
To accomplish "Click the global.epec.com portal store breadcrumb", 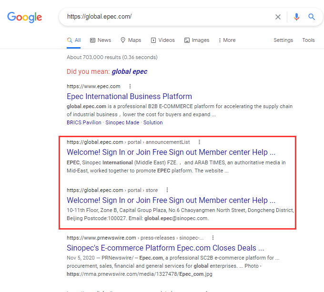I will point(112,190).
